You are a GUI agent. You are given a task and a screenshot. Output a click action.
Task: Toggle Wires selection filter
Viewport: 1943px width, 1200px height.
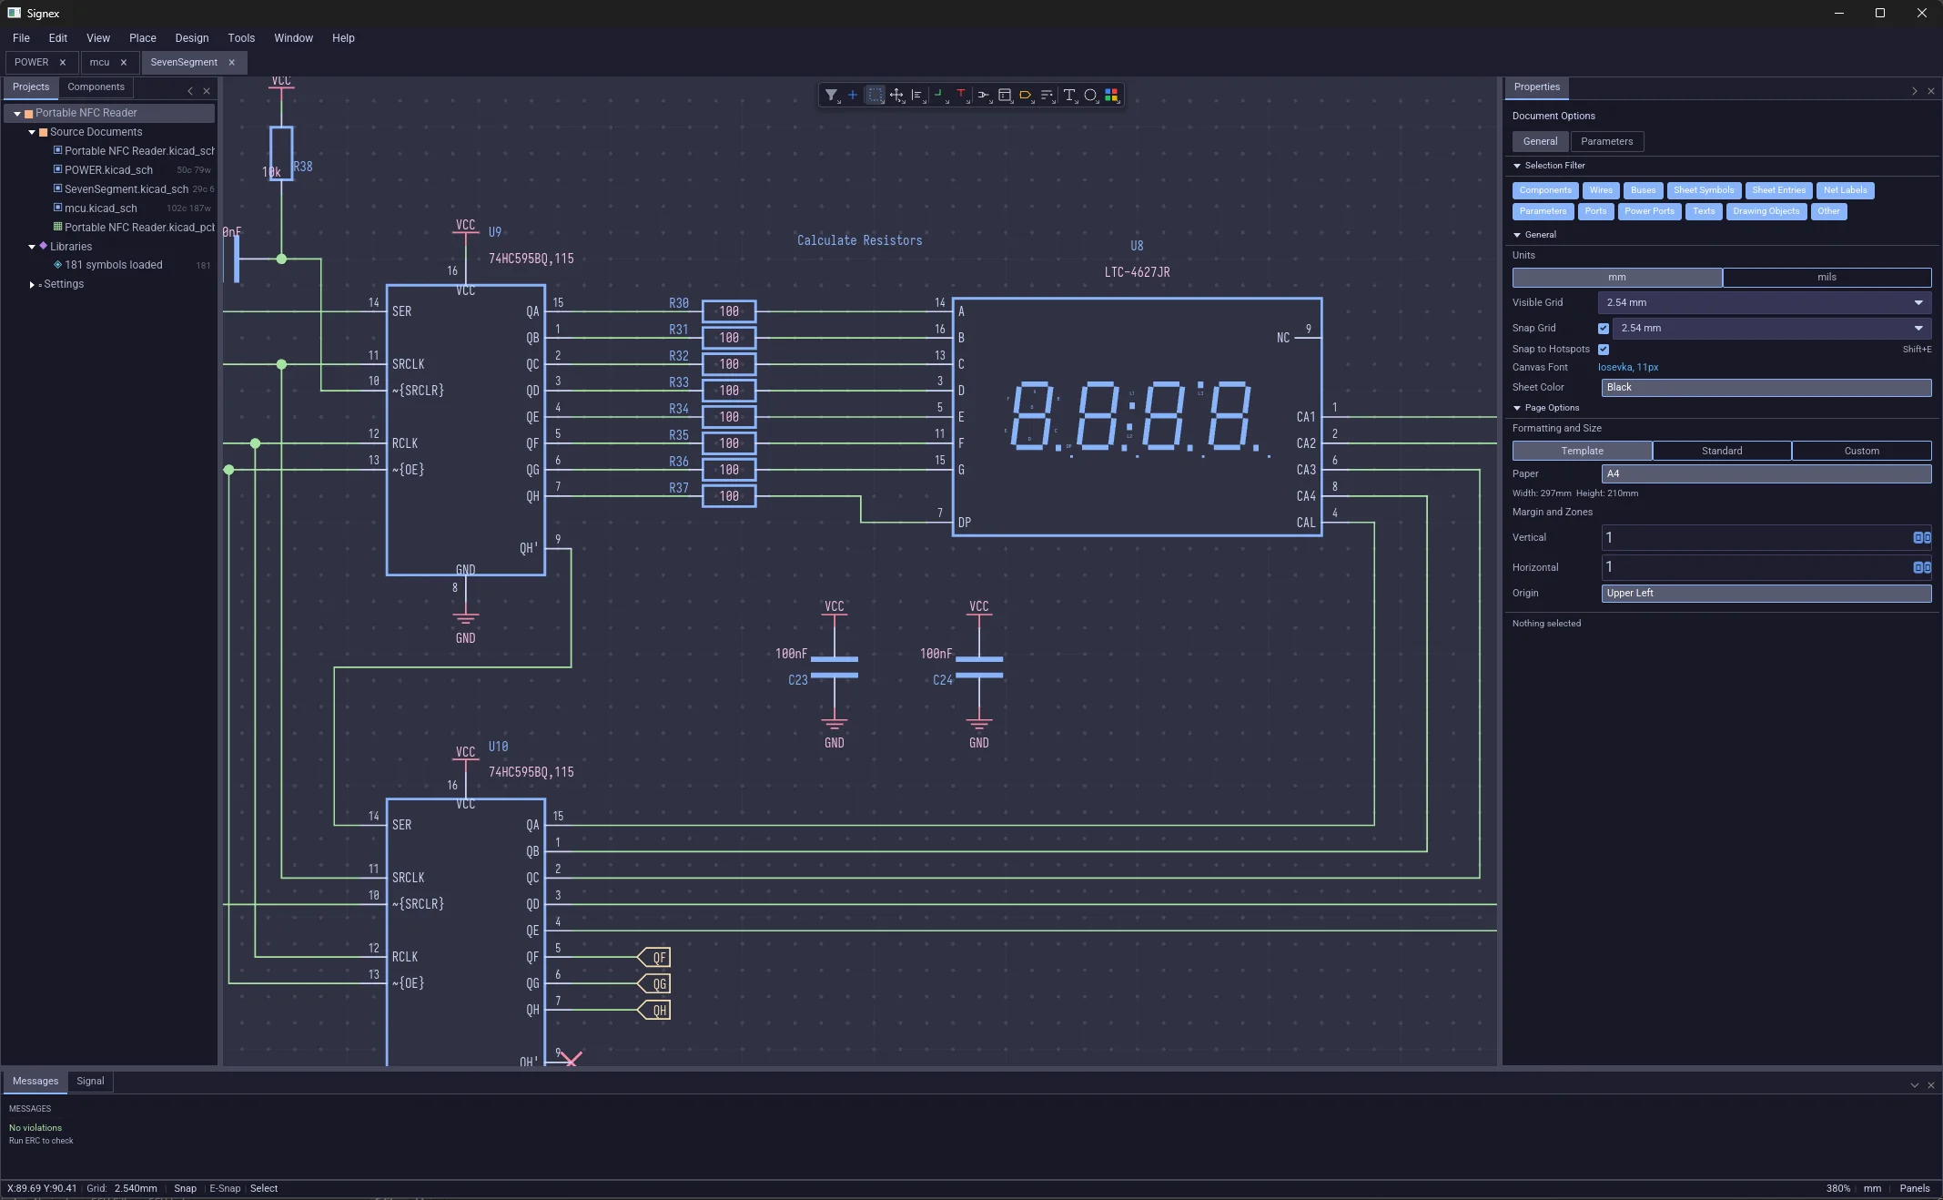(x=1601, y=190)
